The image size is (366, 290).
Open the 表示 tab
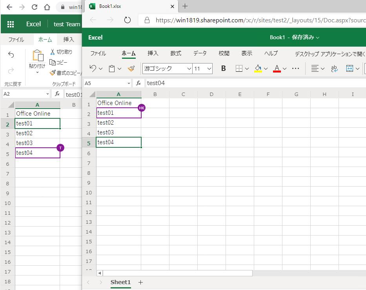point(247,53)
